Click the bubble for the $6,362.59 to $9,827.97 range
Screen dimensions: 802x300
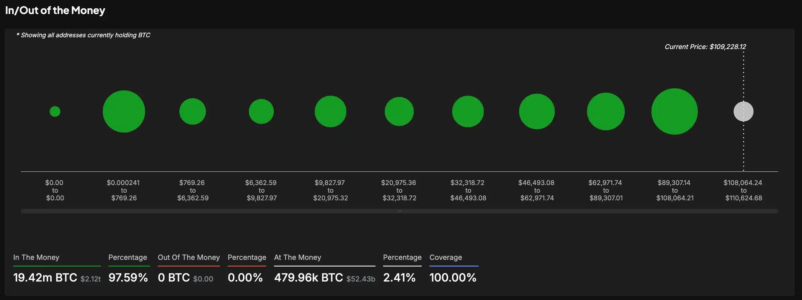(261, 111)
